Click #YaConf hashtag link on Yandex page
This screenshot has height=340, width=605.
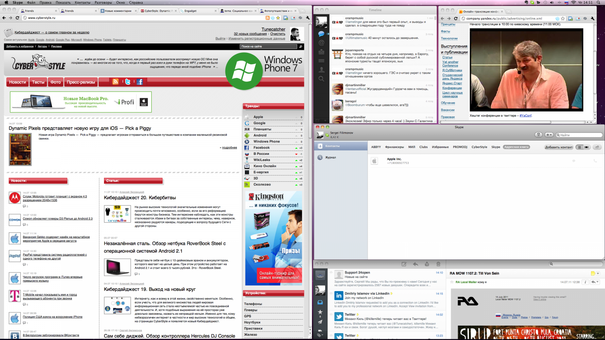tap(526, 116)
